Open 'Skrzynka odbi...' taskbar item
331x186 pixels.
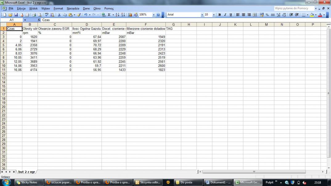[x=148, y=182]
